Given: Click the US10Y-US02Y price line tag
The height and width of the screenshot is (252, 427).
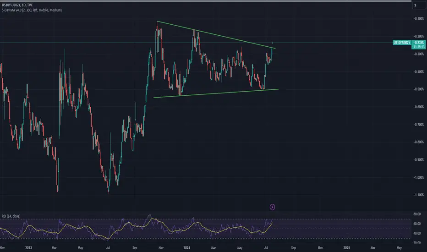Looking at the screenshot, I should pos(402,43).
